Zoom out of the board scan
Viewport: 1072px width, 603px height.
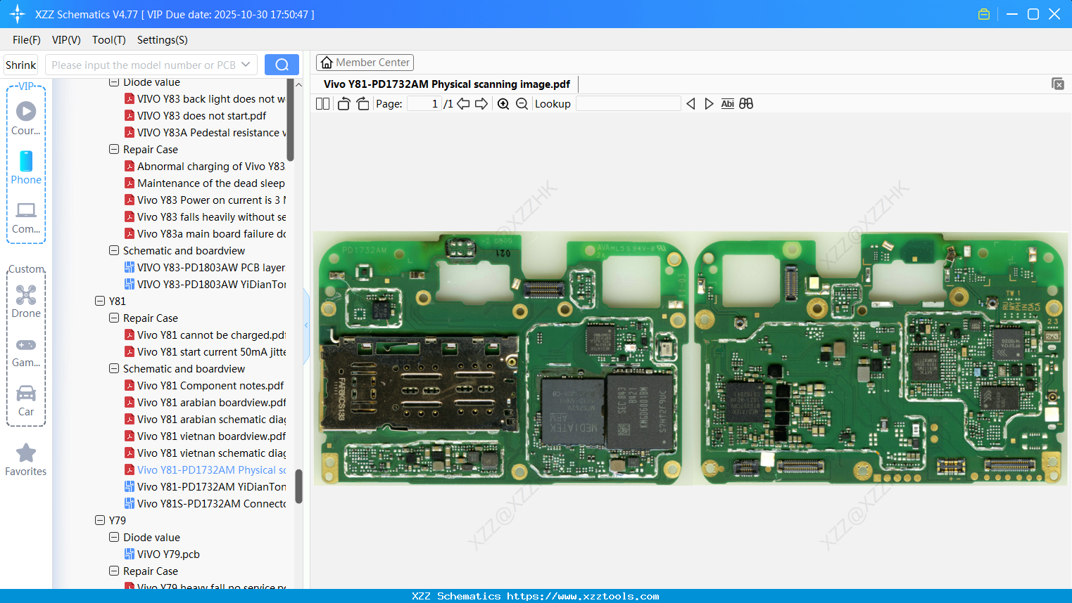522,103
